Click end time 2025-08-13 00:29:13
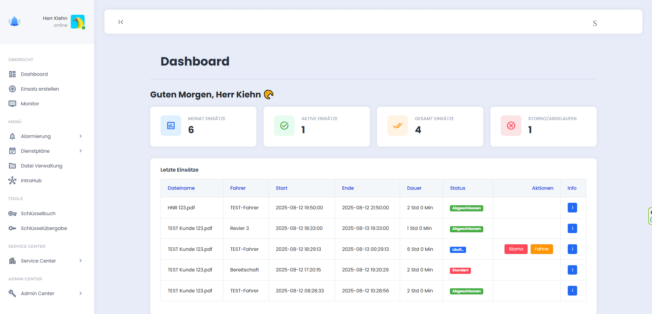This screenshot has height=314, width=652. pos(365,249)
